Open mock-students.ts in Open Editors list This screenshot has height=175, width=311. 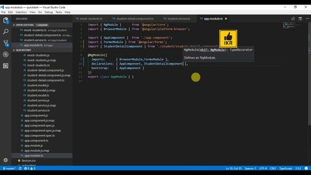(x=42, y=30)
